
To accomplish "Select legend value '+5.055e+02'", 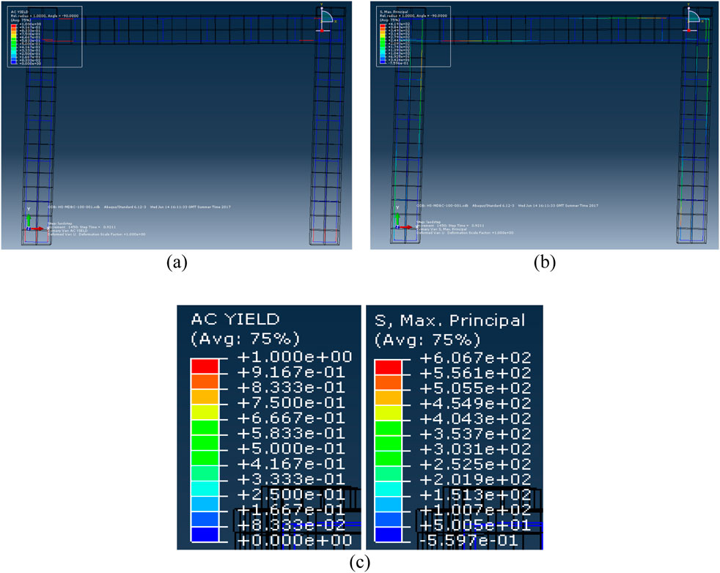I will pyautogui.click(x=476, y=388).
